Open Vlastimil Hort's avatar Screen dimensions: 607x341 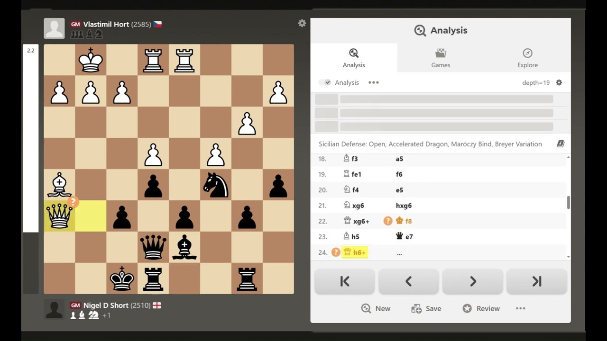(x=54, y=28)
